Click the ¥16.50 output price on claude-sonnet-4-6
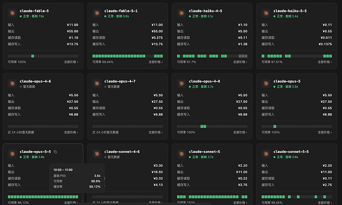This screenshot has width=342, height=205. (157, 172)
